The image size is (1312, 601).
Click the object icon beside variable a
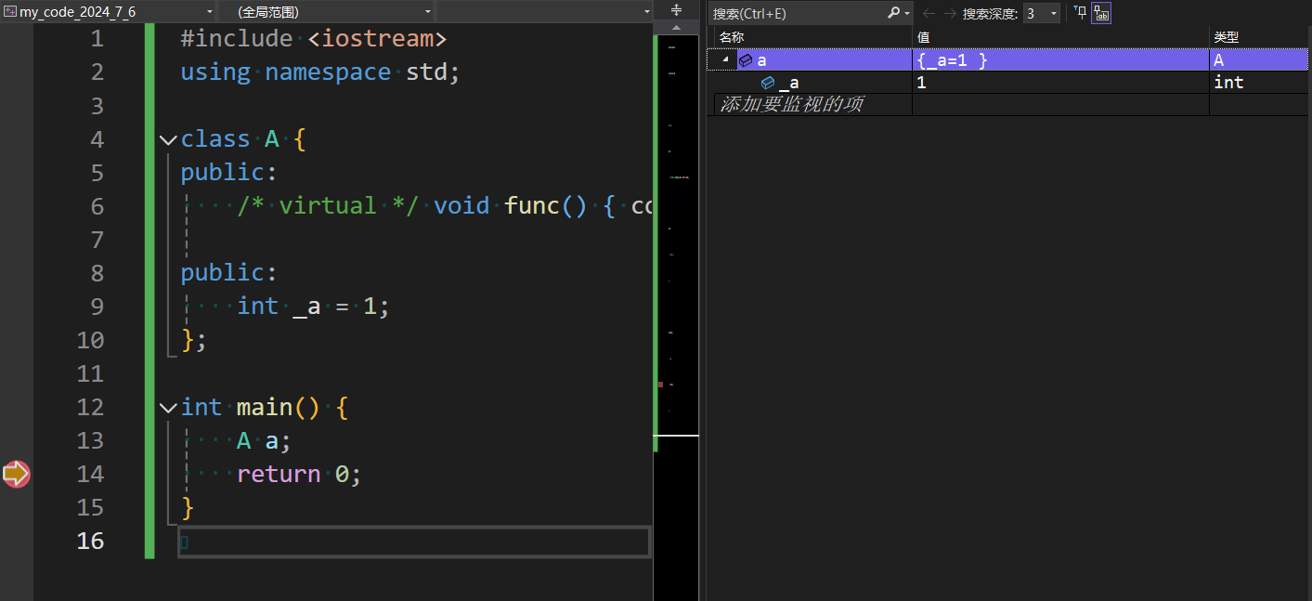click(x=746, y=60)
